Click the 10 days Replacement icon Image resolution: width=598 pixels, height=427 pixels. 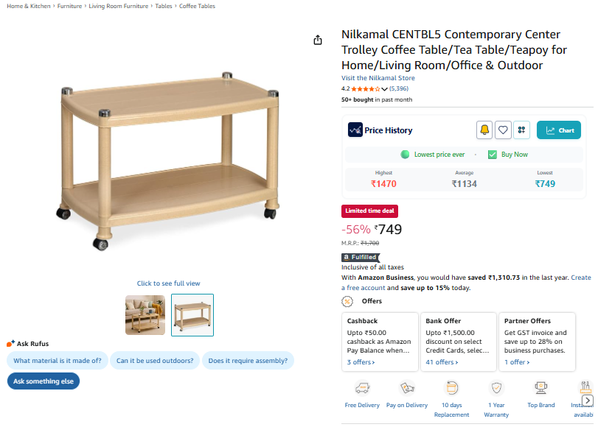coord(451,388)
